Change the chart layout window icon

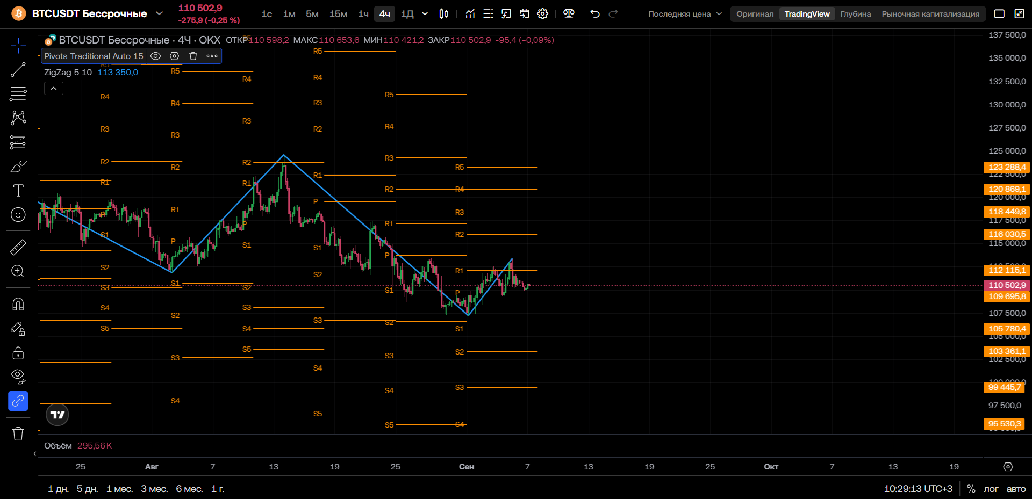coord(999,14)
